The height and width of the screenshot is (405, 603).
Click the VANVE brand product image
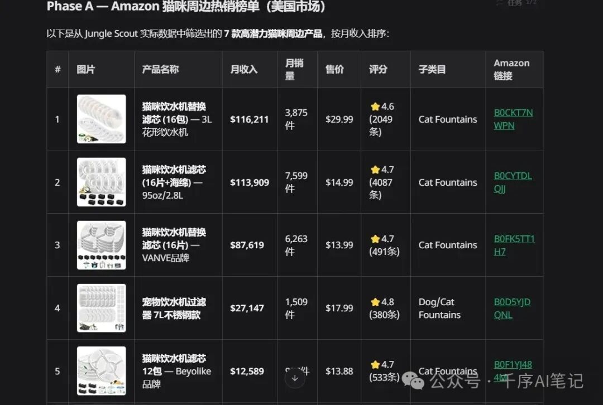pyautogui.click(x=101, y=245)
